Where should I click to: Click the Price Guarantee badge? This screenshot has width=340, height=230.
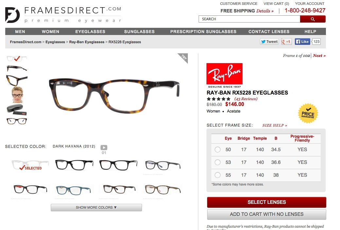(308, 114)
